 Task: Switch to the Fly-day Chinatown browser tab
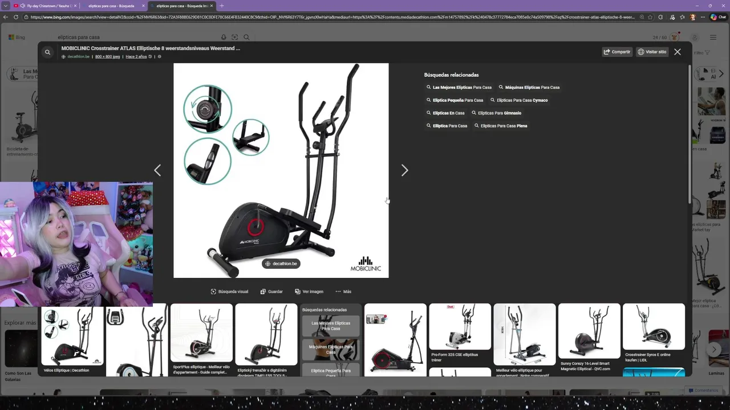tap(44, 6)
